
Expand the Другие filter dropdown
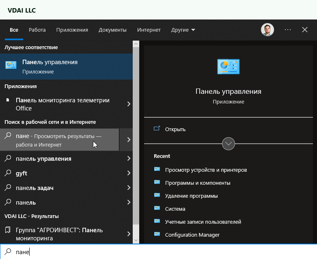point(183,30)
